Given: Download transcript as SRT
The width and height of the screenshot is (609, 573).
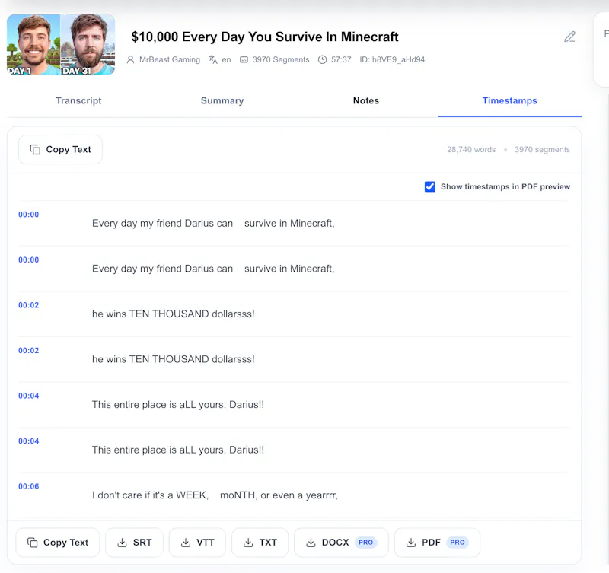Looking at the screenshot, I should [x=135, y=543].
